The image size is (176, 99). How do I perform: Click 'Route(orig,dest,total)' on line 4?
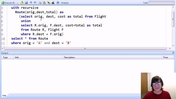36,12
